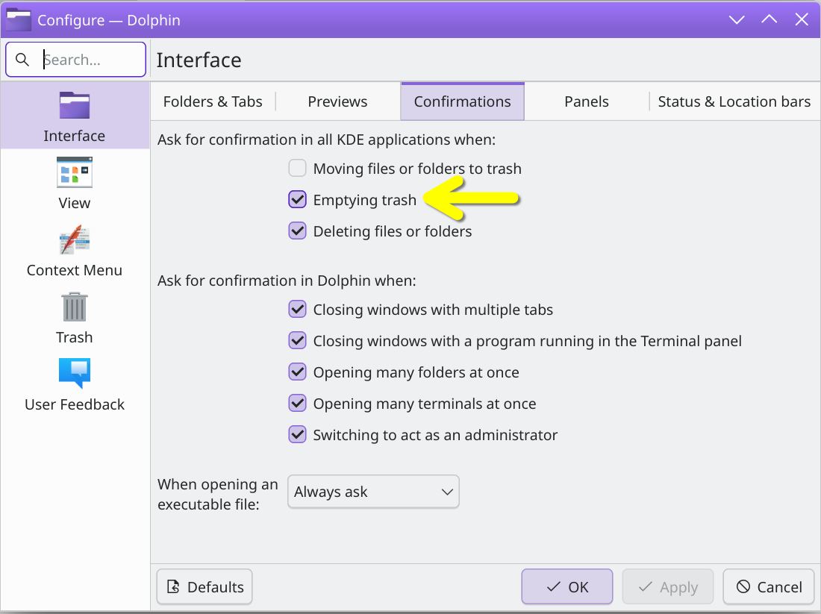Open the Context Menu settings category

75,251
